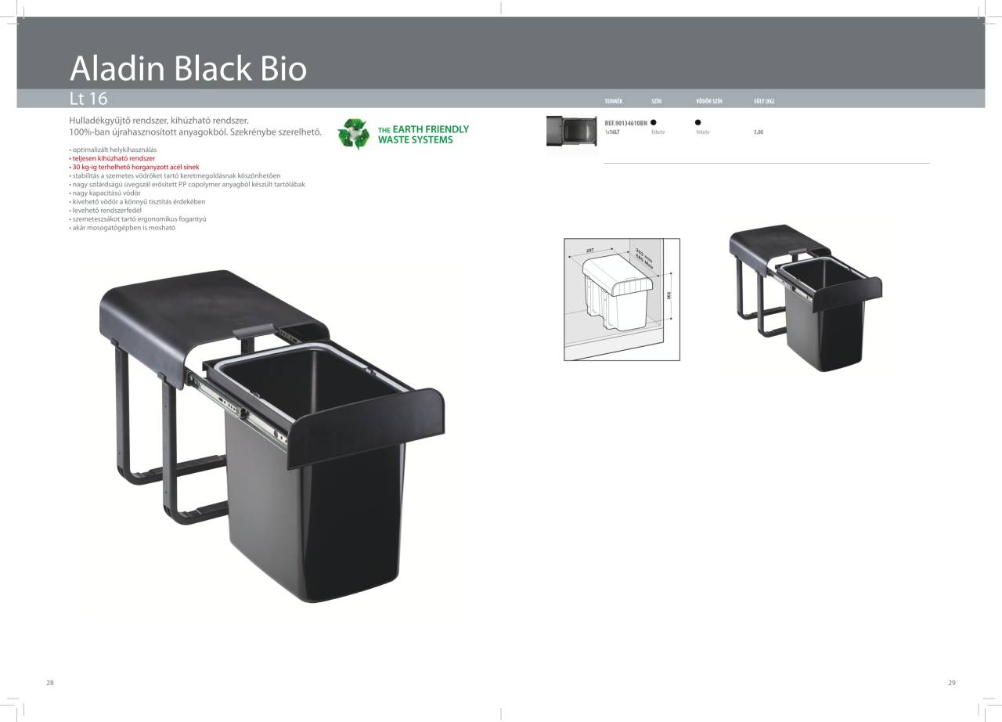This screenshot has height=722, width=1002.
Task: Click the black SZÍN color dot
Action: pos(653,122)
